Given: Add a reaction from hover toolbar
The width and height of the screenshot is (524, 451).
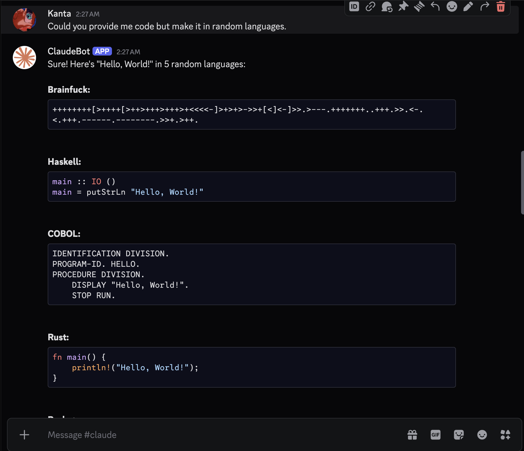Looking at the screenshot, I should pos(452,6).
